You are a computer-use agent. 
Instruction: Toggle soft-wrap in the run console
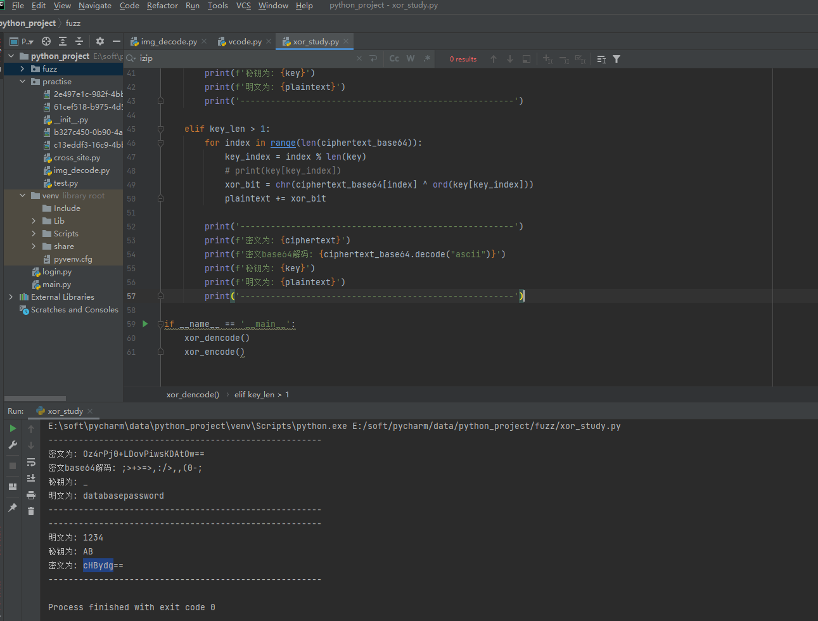pos(31,462)
